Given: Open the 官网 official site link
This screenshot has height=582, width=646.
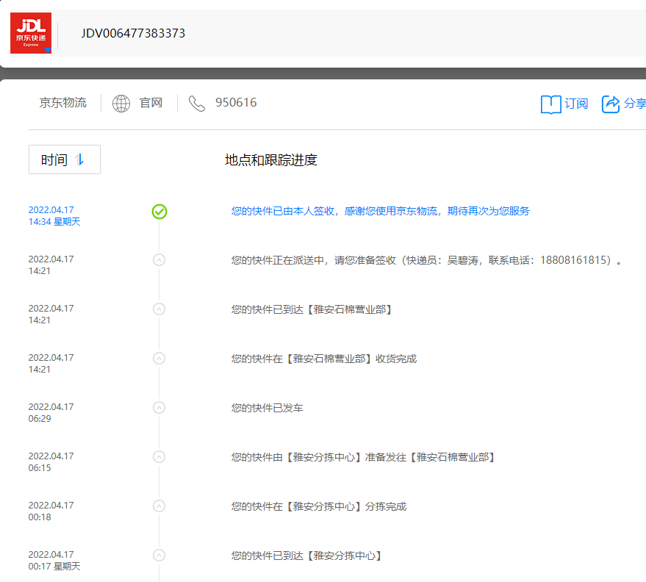Looking at the screenshot, I should click(x=151, y=103).
